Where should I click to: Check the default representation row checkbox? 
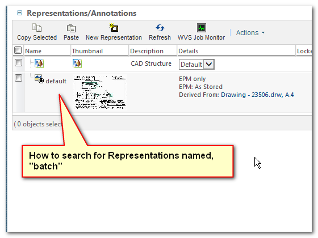pos(18,78)
